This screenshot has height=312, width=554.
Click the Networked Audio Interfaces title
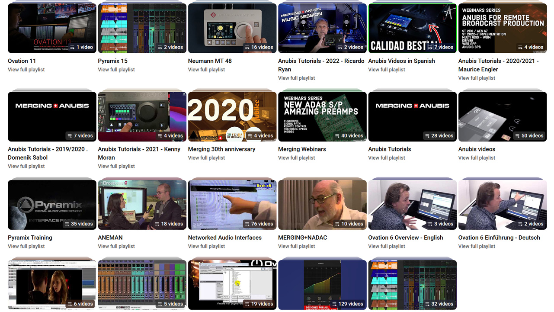225,238
